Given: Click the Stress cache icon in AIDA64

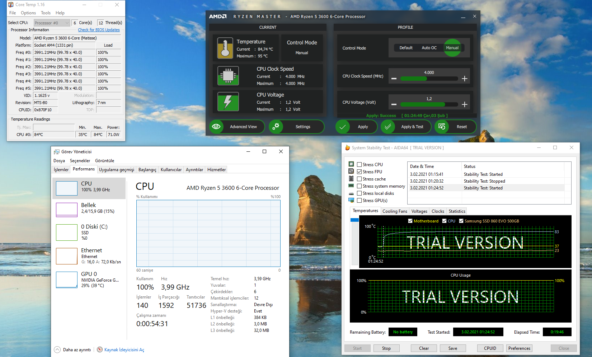Looking at the screenshot, I should [x=351, y=178].
